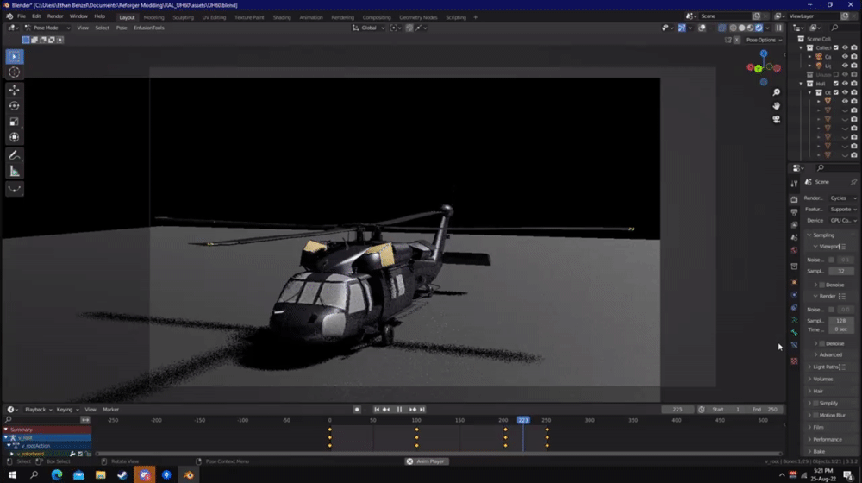
Task: Select the Scale tool in the toolbar
Action: pos(15,122)
